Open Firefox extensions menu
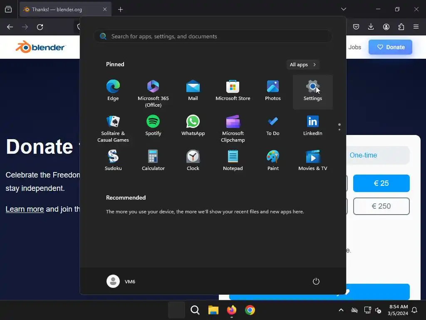426x320 pixels. click(401, 27)
